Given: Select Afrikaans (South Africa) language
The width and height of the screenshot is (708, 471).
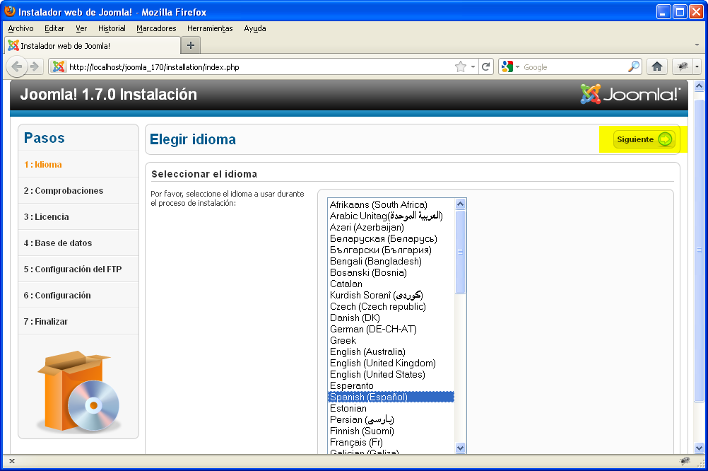Looking at the screenshot, I should point(391,204).
